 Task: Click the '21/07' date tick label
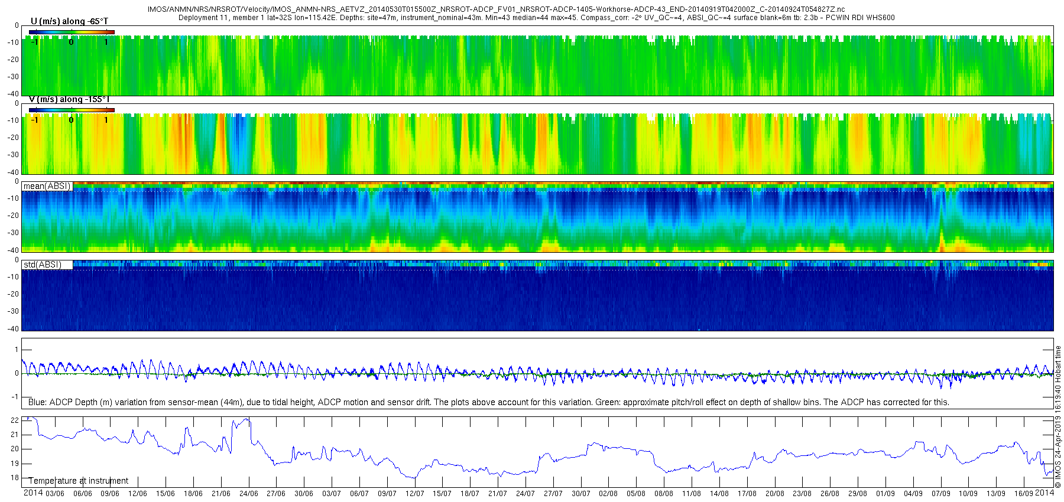pyautogui.click(x=498, y=494)
